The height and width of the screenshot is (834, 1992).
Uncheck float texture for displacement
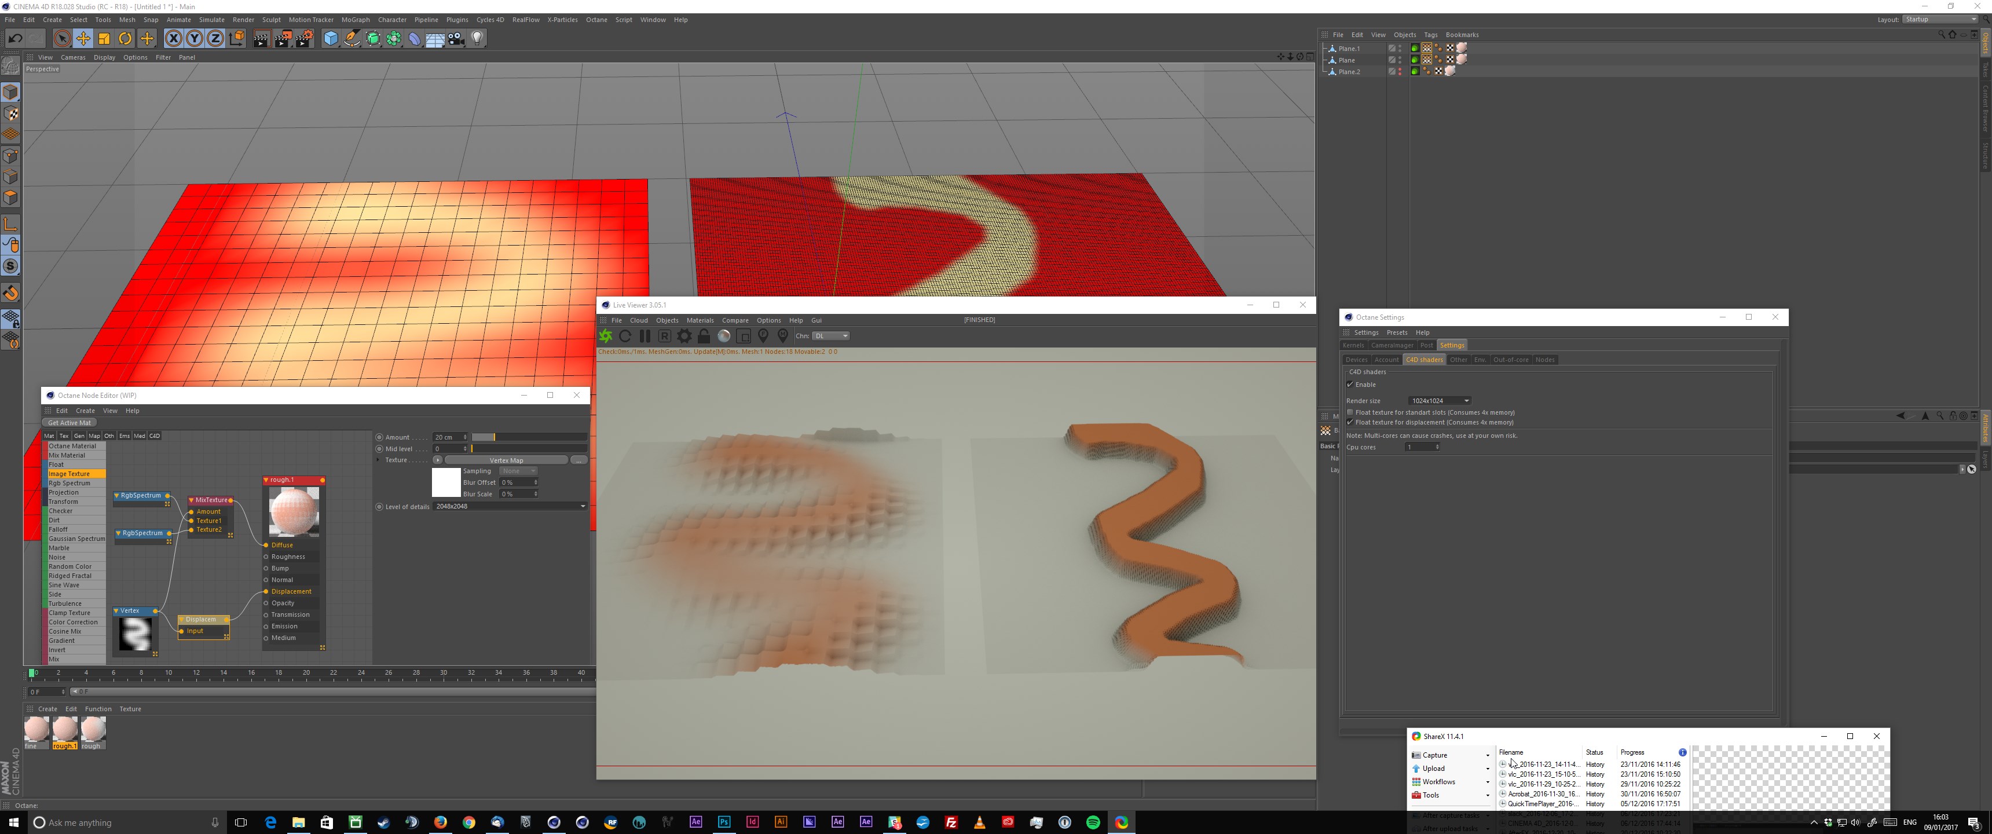(x=1351, y=423)
